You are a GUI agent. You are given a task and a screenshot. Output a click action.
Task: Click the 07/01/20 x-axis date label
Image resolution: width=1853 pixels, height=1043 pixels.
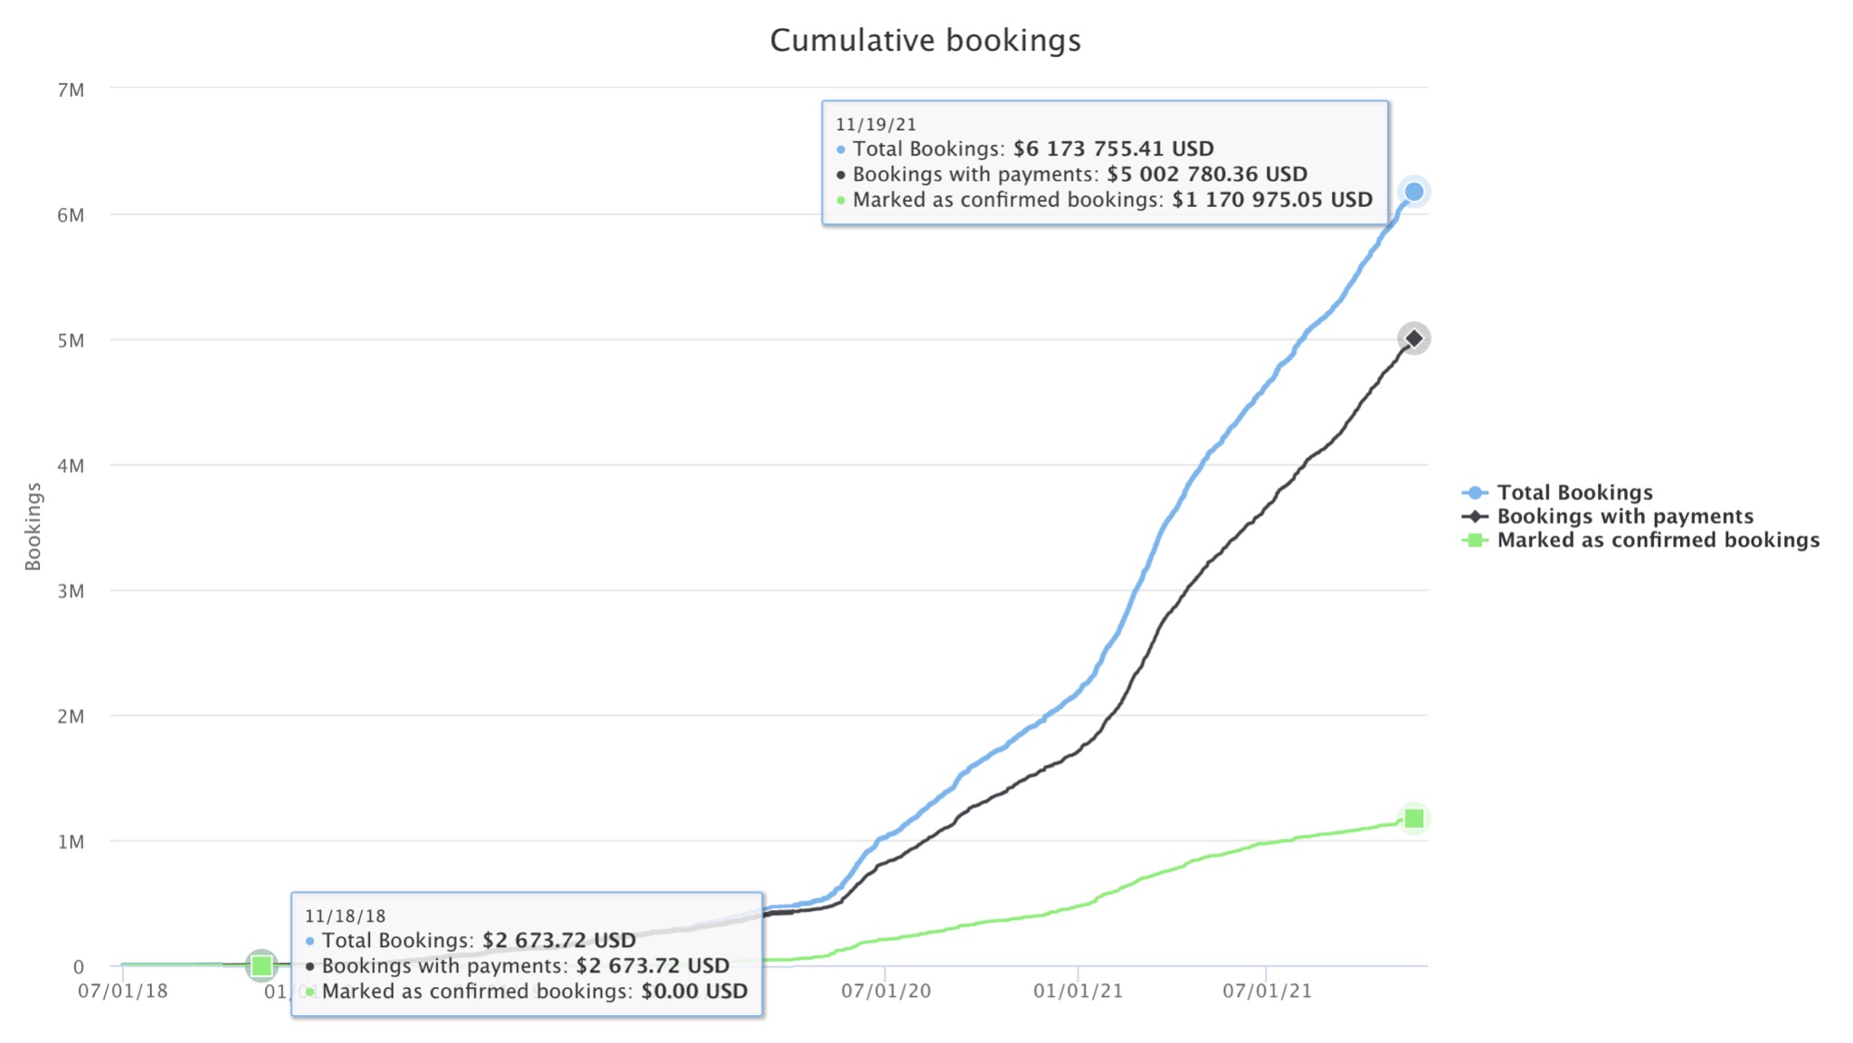886,991
